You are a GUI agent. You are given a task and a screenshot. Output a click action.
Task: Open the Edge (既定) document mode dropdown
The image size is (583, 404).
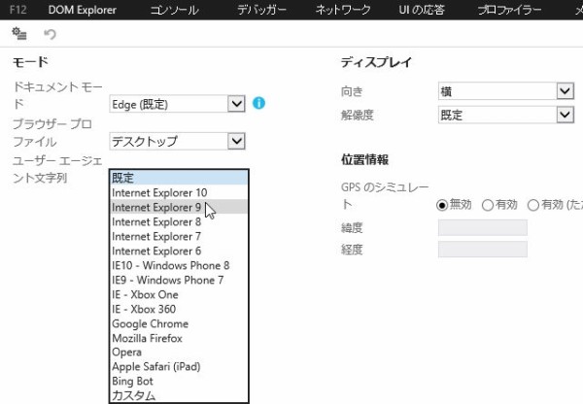point(177,104)
